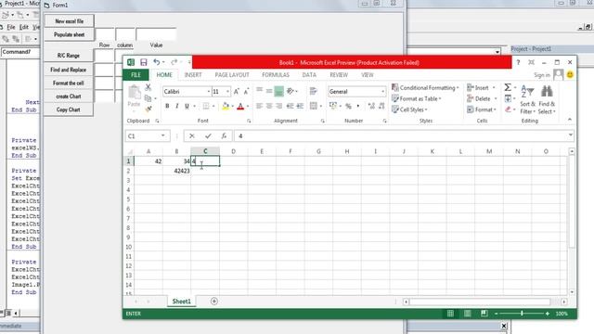
Task: Click create Chart button on Form1
Action: [x=69, y=96]
